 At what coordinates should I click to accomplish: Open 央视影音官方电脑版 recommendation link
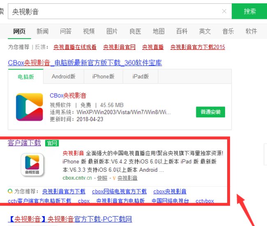pyautogui.click(x=120, y=201)
